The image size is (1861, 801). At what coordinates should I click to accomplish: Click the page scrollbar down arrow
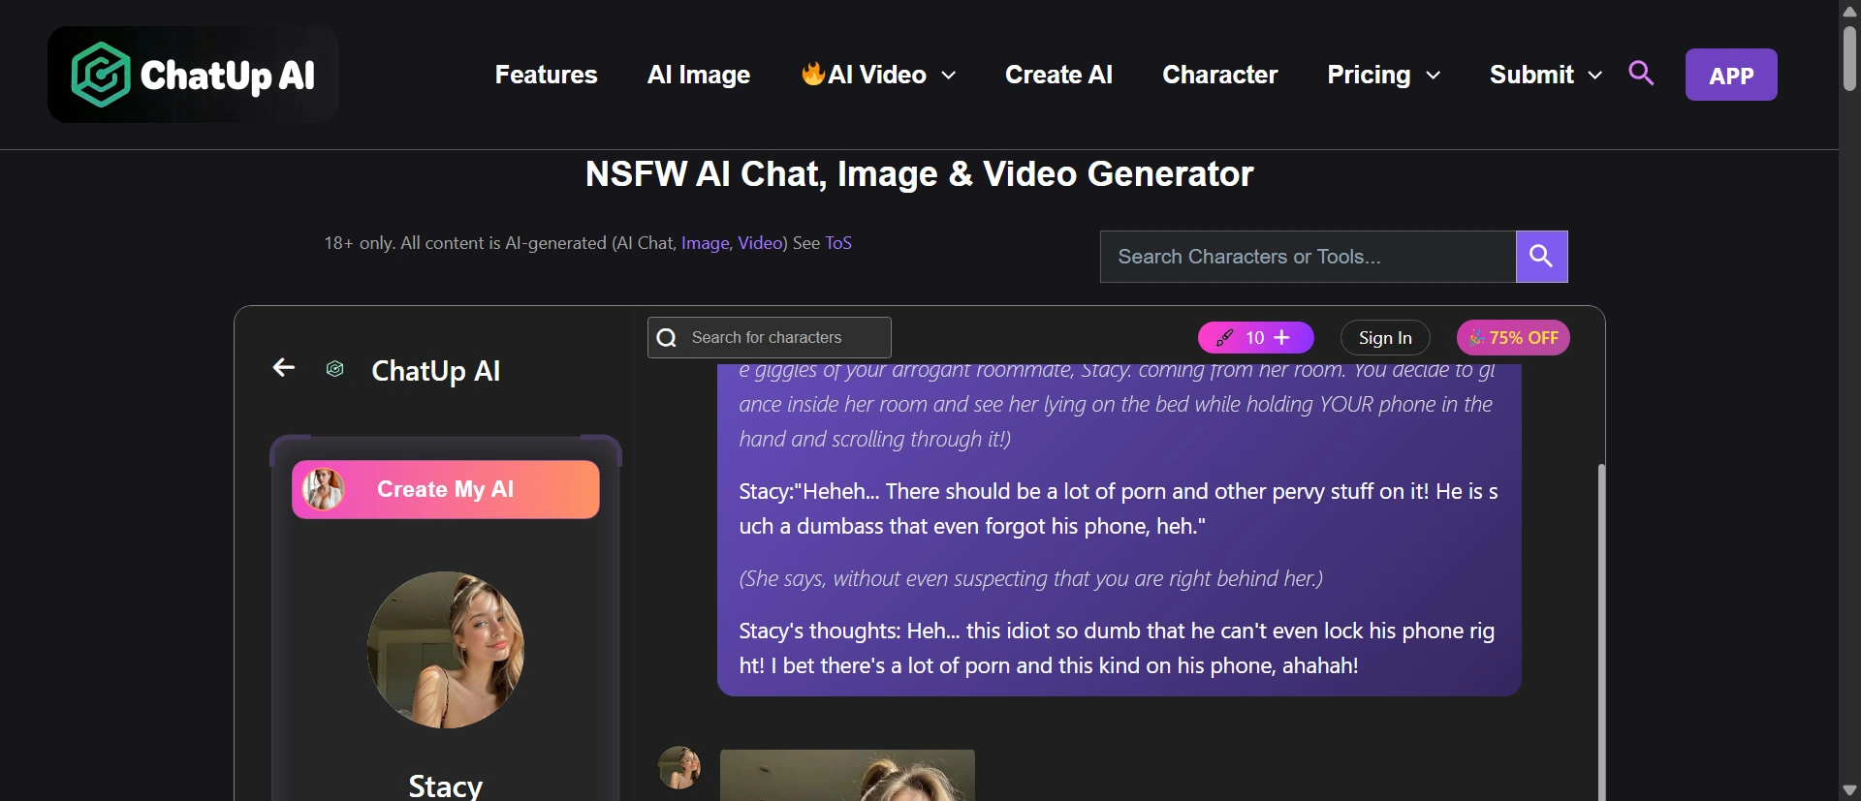click(1849, 790)
